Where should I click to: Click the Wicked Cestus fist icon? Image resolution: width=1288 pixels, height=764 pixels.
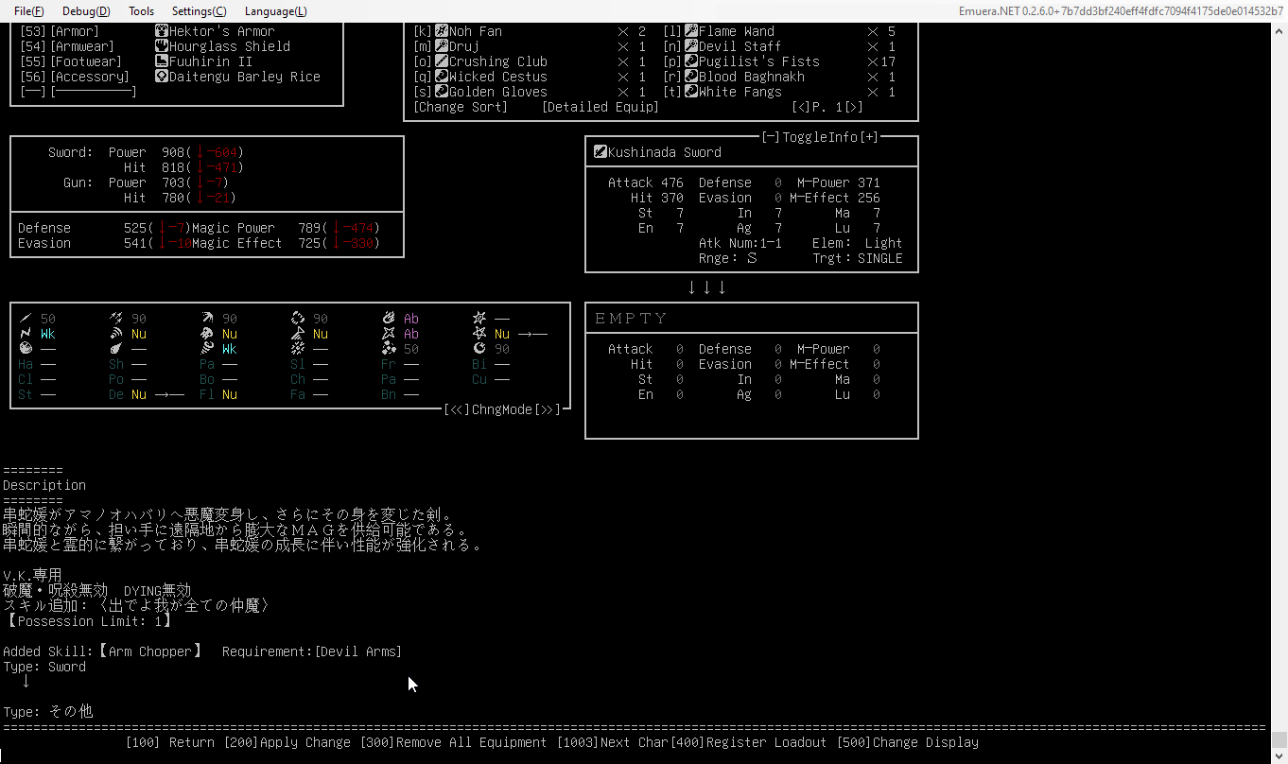pos(441,77)
